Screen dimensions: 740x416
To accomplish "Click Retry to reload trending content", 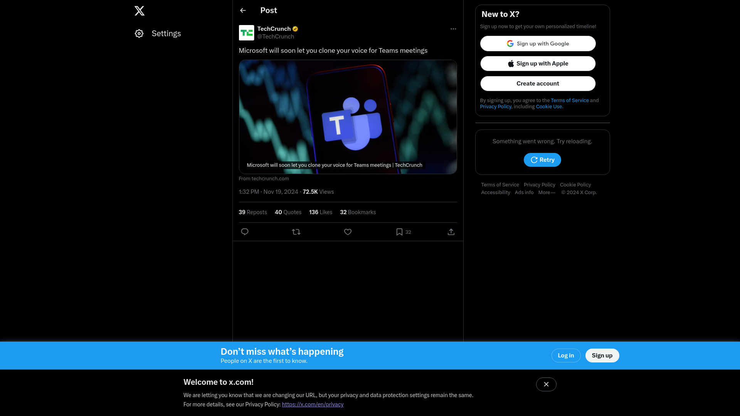I will tap(542, 160).
